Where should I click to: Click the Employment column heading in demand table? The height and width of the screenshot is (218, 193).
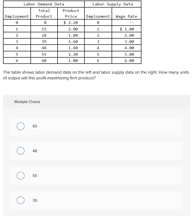click(x=17, y=16)
